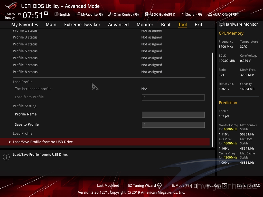Click the Save to Profile field

[x=173, y=125]
